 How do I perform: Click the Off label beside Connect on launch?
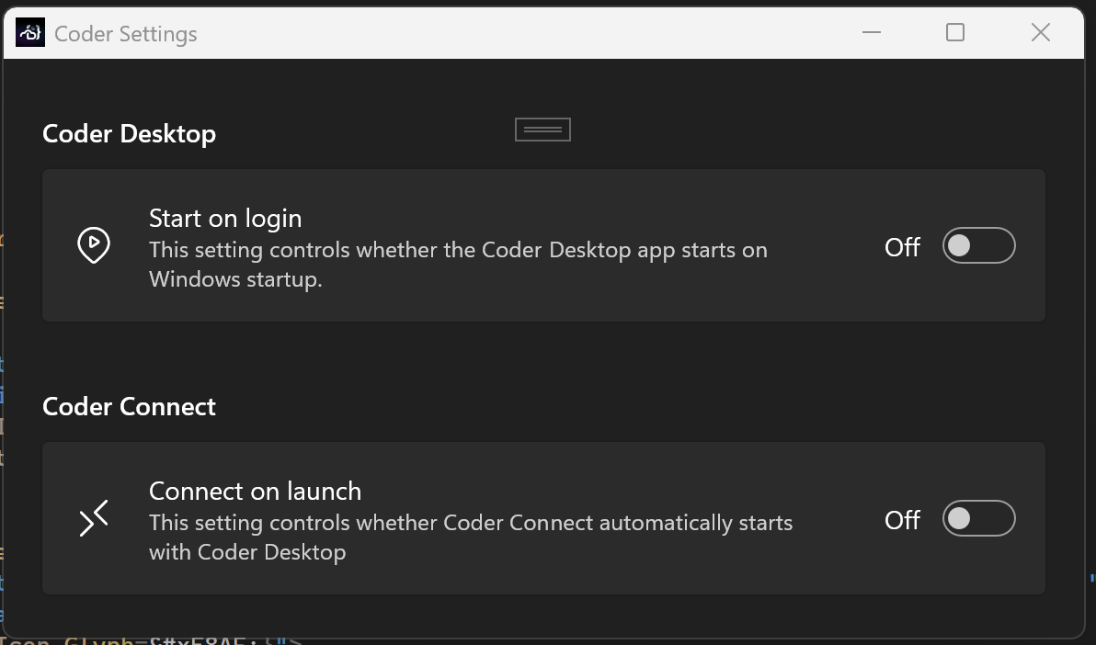click(x=902, y=520)
